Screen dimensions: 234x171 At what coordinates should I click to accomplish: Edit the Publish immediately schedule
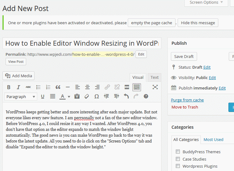coord(222,88)
